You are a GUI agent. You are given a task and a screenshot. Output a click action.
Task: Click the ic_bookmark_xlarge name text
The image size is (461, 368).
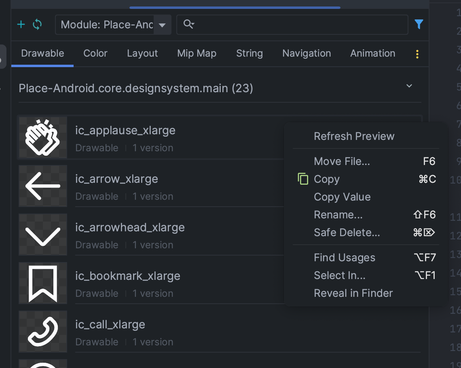tap(128, 276)
